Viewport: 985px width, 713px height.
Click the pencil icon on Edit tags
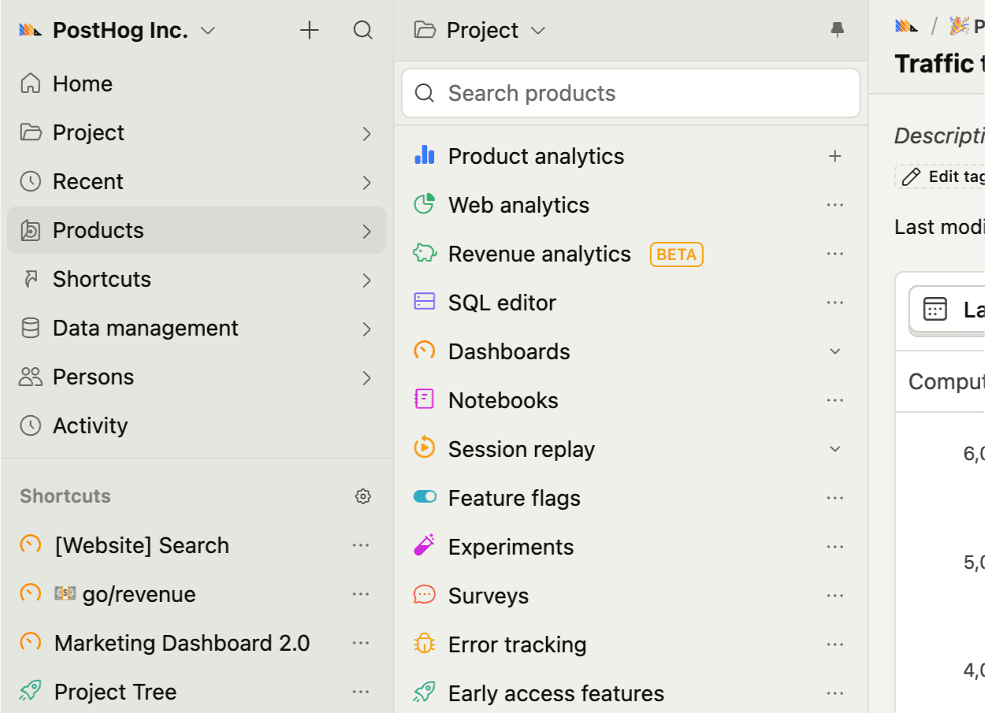pyautogui.click(x=911, y=176)
